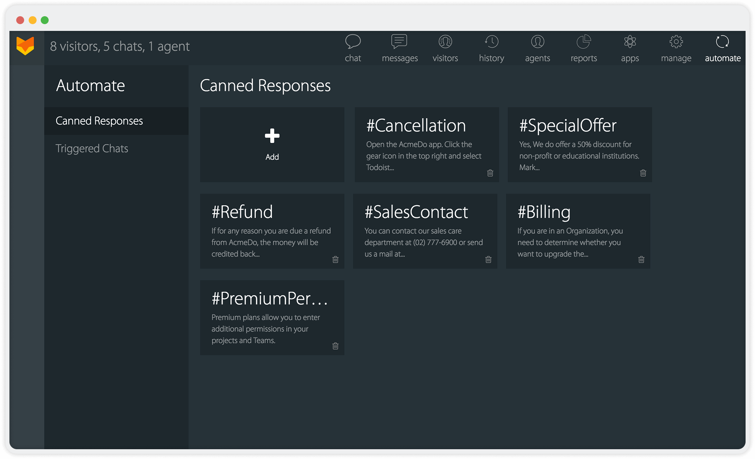Open the #SpecialOffer response title
The image size is (755, 459).
(x=568, y=125)
